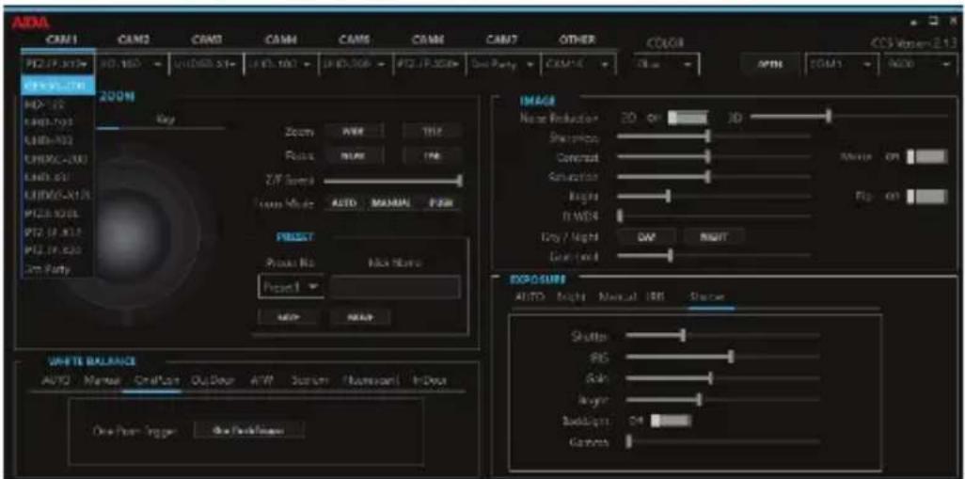Expand the CAM5 model dropdown

[355, 63]
